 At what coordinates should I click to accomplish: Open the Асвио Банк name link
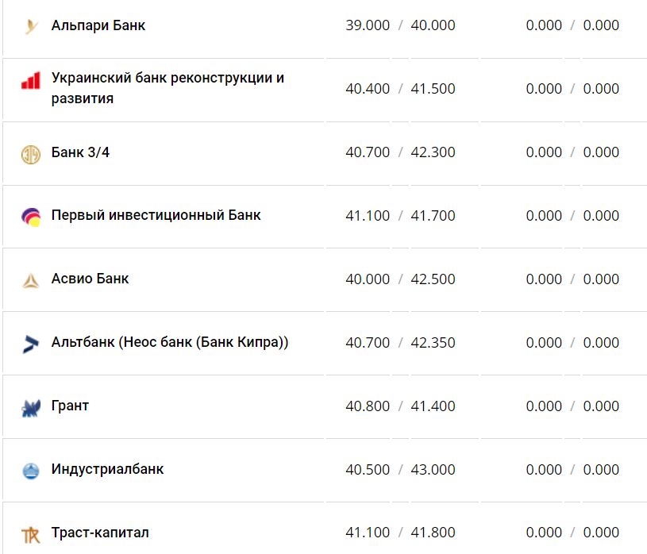click(x=90, y=279)
